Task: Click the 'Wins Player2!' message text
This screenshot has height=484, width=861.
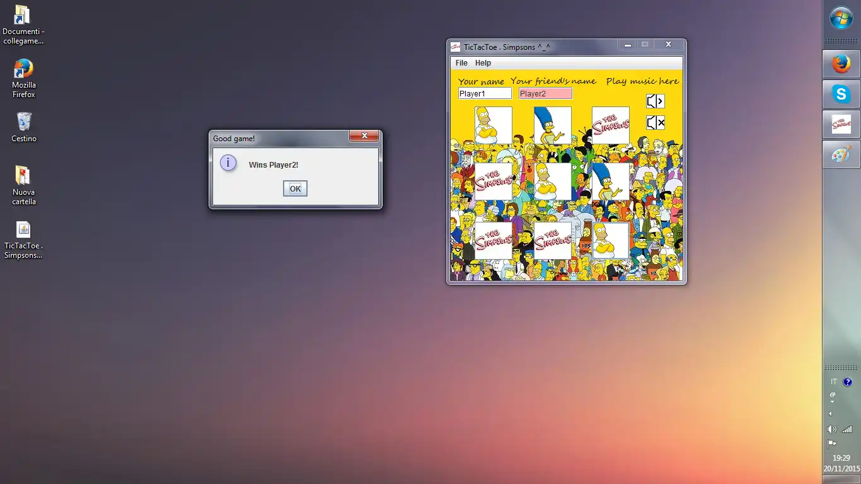Action: tap(274, 165)
